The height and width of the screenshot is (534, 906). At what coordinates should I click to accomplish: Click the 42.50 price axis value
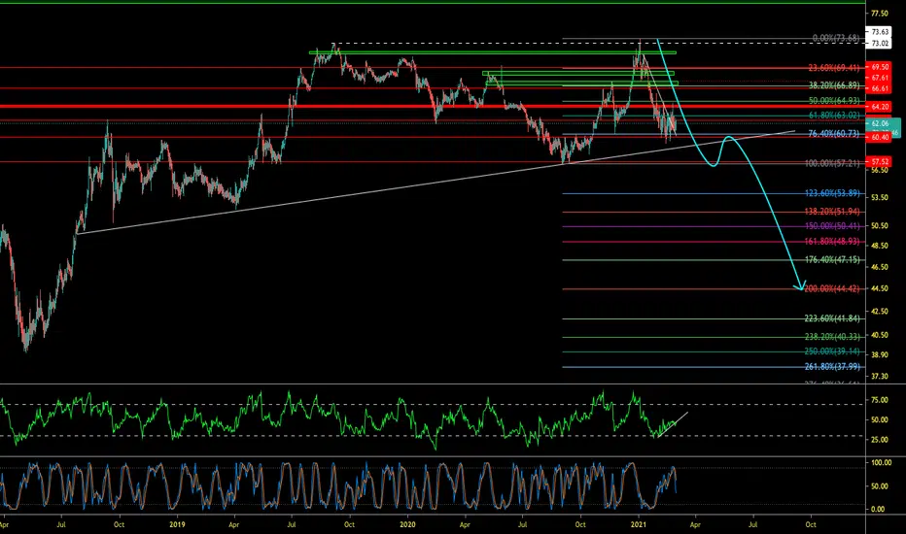(880, 311)
